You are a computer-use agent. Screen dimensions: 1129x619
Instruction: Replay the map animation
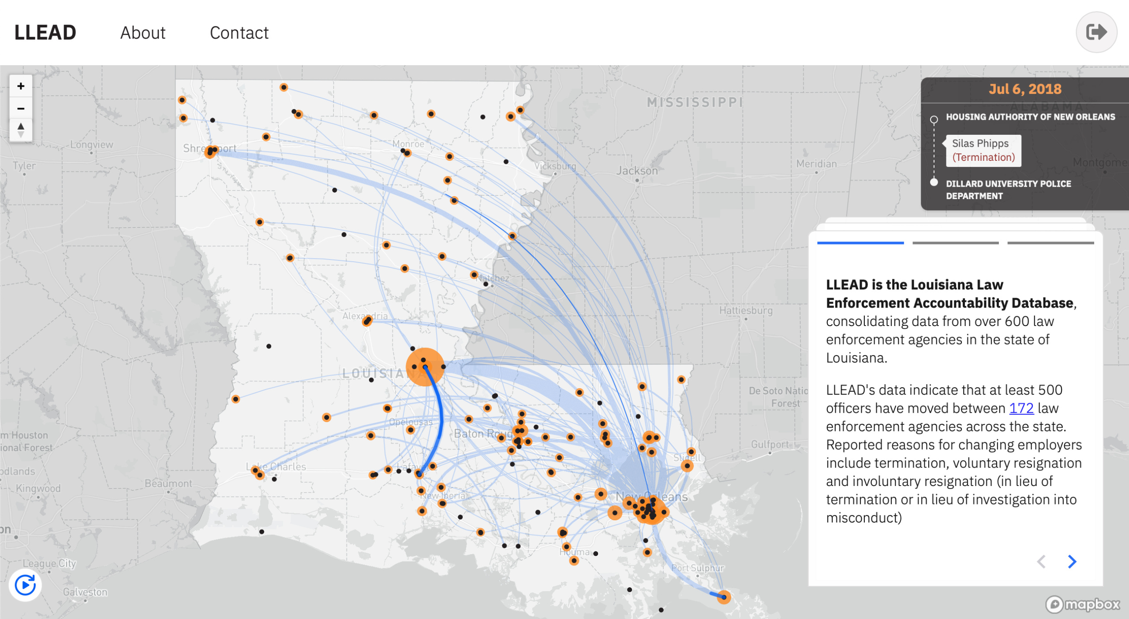coord(25,585)
